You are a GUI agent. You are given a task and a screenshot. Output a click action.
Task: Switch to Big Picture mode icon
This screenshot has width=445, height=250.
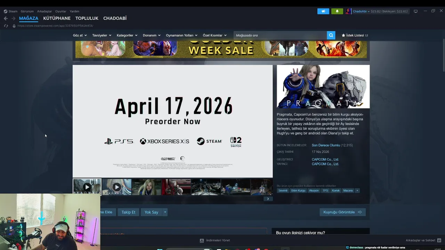point(415,11)
